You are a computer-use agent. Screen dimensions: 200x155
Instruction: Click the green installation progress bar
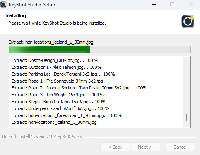point(100,49)
